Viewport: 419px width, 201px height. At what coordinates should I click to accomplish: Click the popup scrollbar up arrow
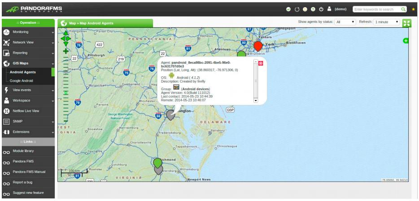pos(255,62)
